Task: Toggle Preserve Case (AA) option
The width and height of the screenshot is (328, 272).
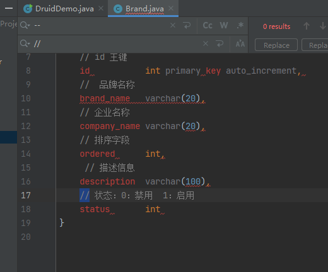Action: point(240,44)
